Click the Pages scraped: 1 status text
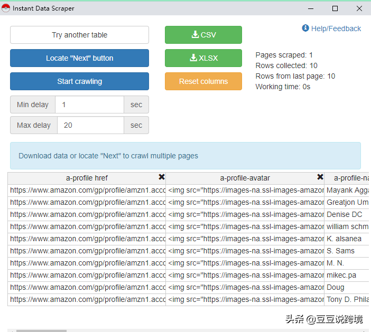Screen dimensions: 371x332 (284, 55)
